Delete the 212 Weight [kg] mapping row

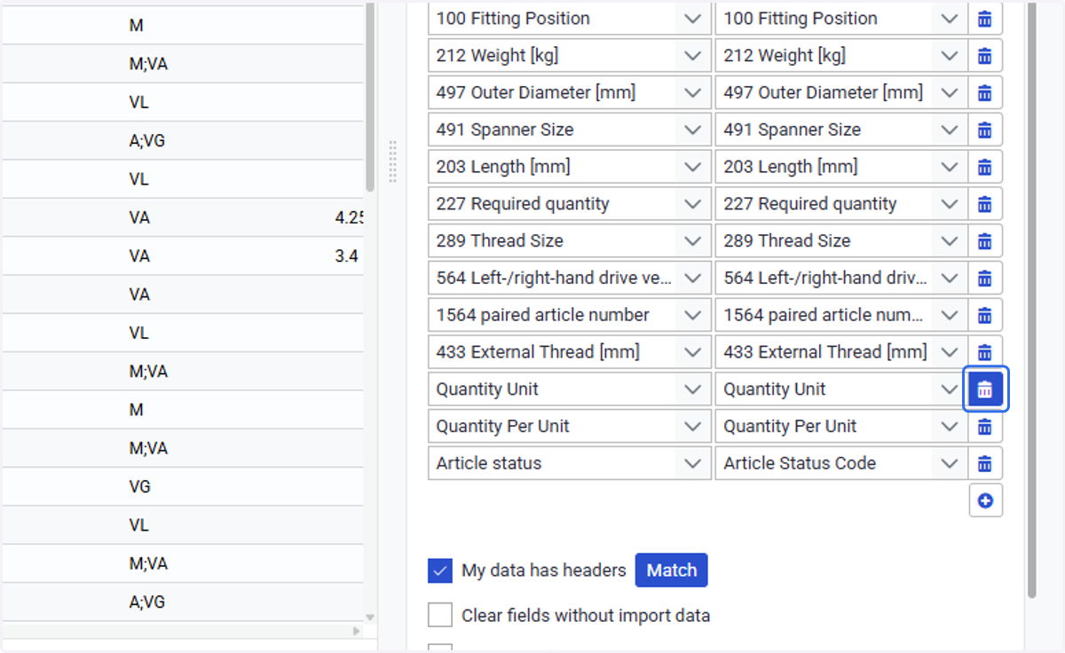pos(985,56)
